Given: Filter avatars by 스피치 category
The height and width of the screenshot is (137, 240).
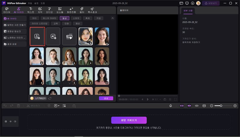Looking at the screenshot, I should coord(76,18).
